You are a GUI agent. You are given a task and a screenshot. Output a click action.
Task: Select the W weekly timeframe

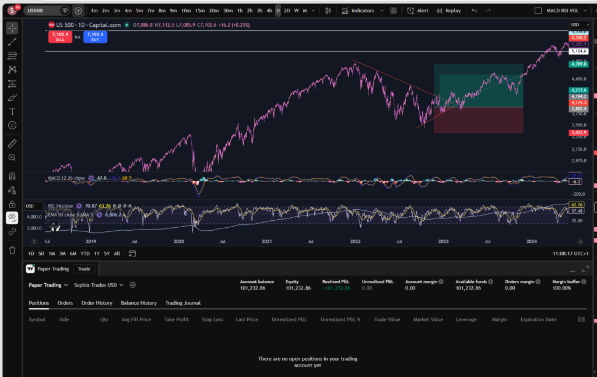point(296,10)
